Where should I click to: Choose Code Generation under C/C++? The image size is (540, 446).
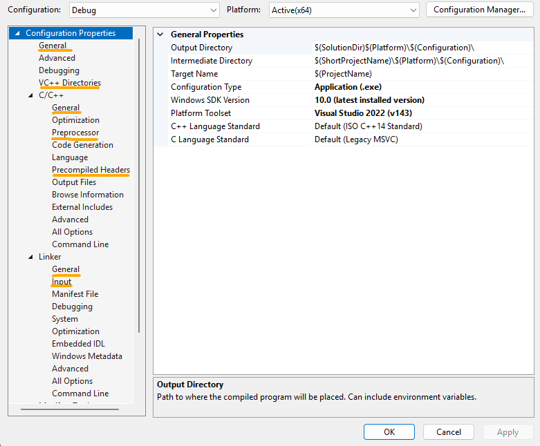coord(82,145)
